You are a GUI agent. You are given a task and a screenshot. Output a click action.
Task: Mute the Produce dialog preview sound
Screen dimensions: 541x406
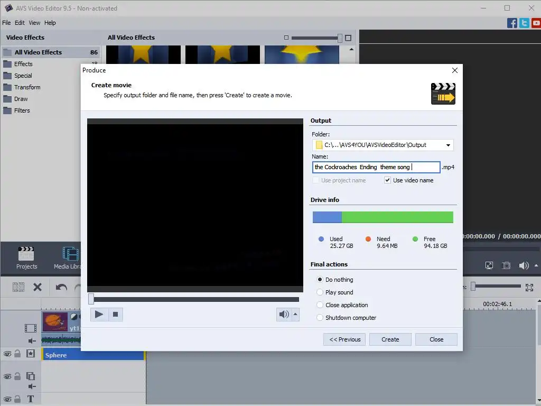[284, 314]
